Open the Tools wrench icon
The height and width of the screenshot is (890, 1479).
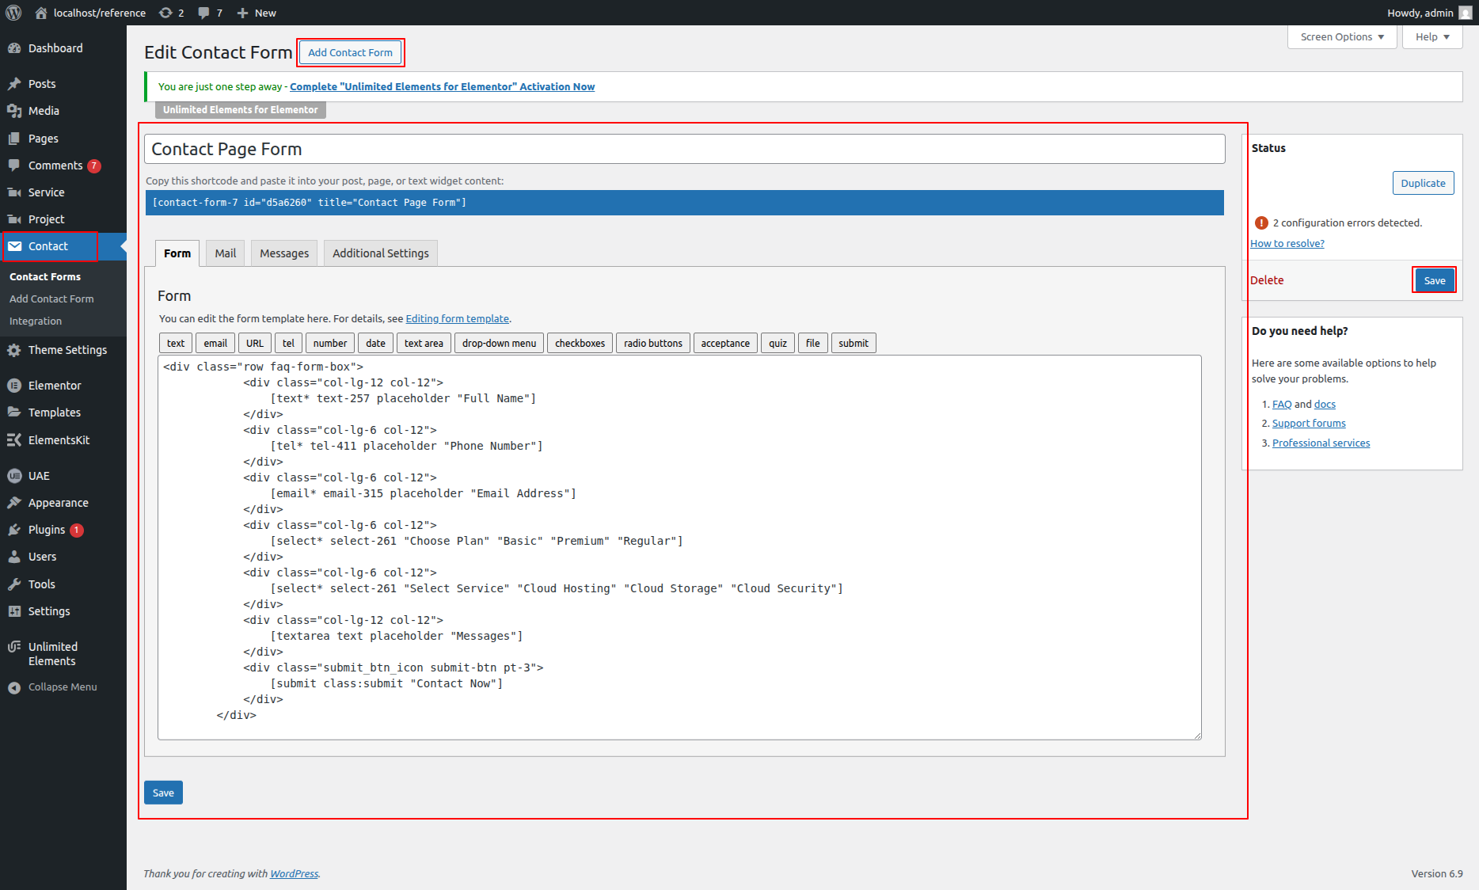(x=14, y=584)
